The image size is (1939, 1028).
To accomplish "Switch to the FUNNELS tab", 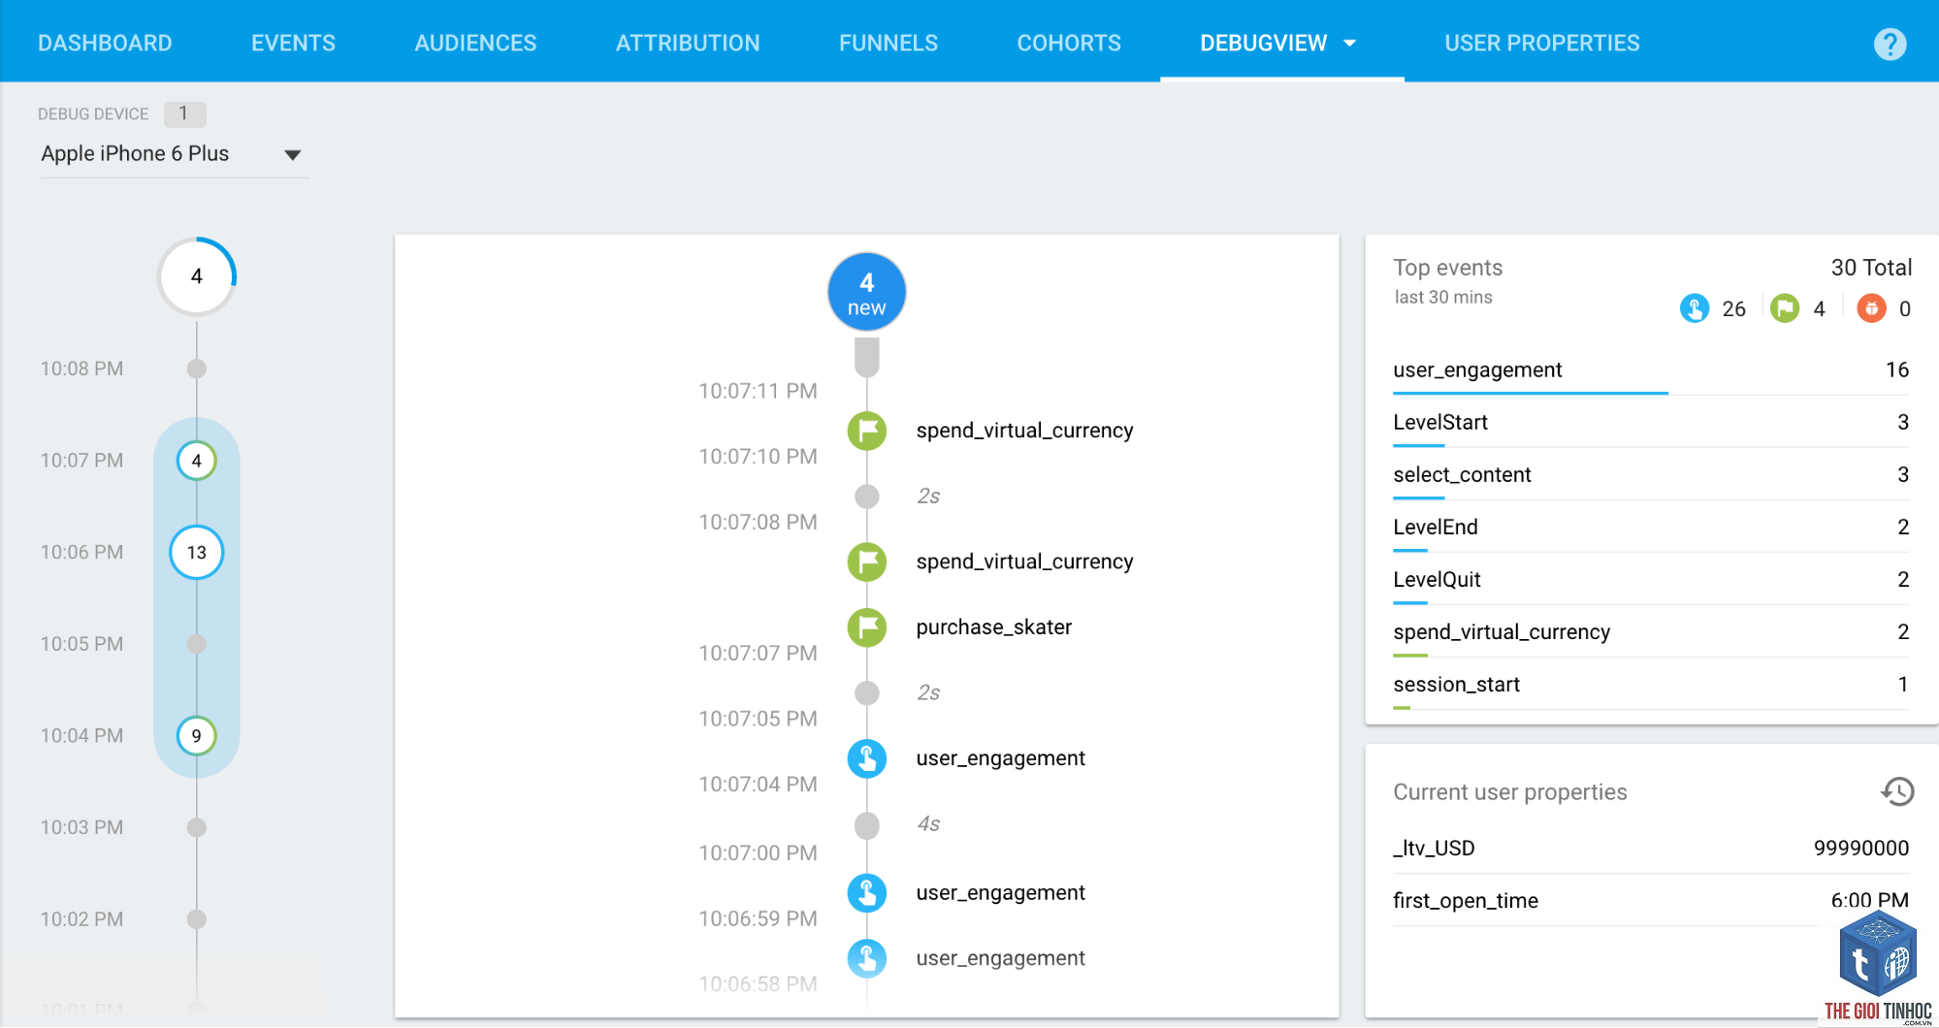I will (x=889, y=44).
